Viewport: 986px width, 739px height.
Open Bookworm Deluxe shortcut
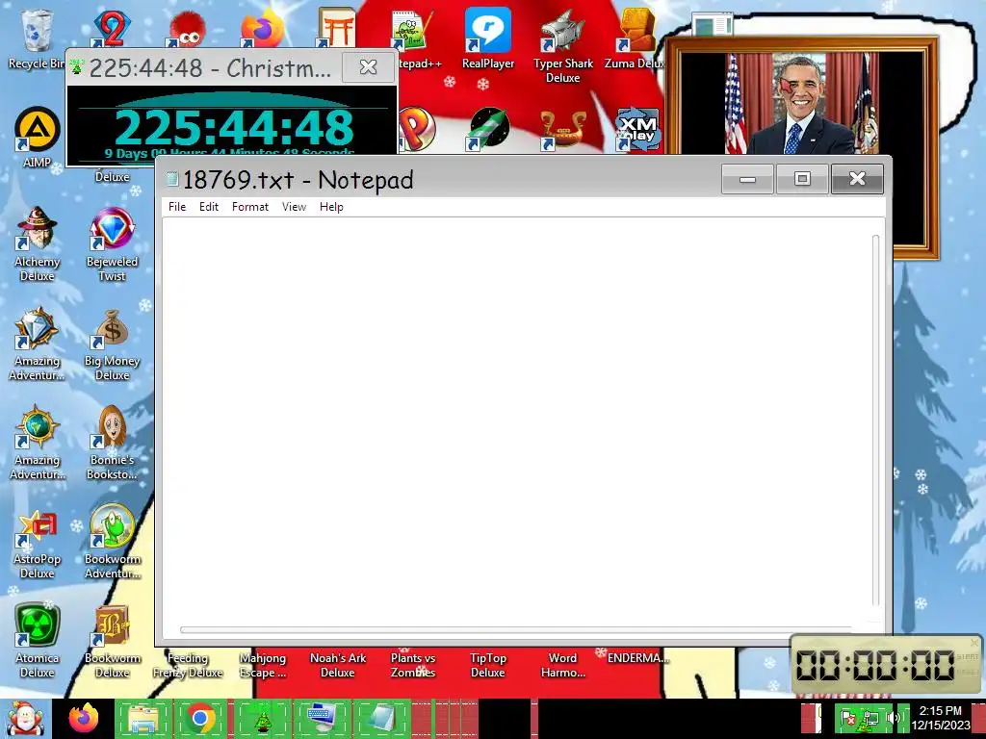coord(112,641)
